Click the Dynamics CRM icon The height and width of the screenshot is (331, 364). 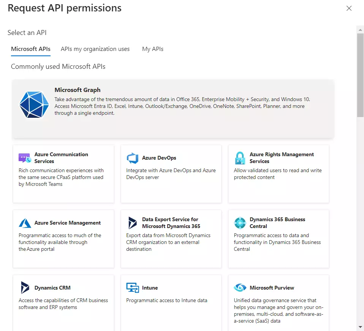click(24, 288)
